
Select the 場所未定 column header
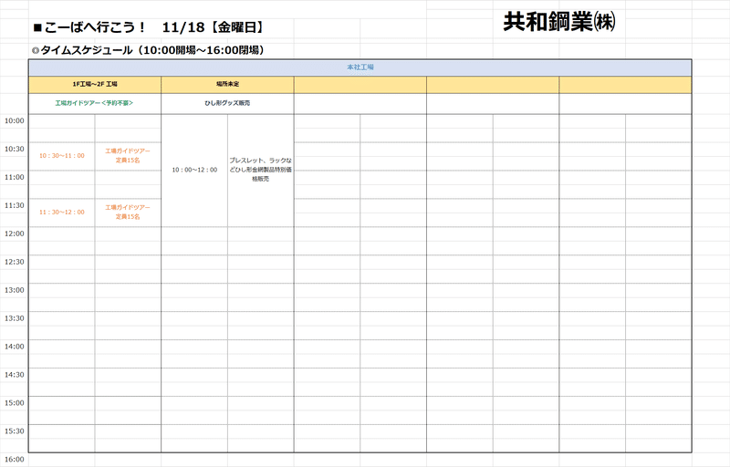pyautogui.click(x=227, y=84)
